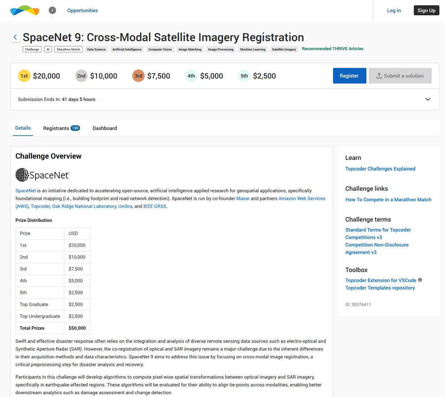Image resolution: width=445 pixels, height=397 pixels.
Task: Open the Maxar link
Action: point(243,198)
